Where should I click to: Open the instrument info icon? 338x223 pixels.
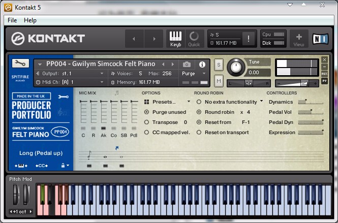[202, 64]
